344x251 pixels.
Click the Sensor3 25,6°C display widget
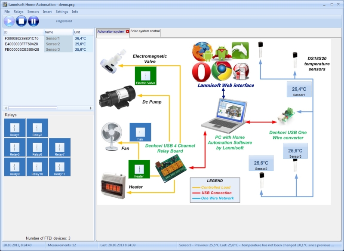[295, 151]
